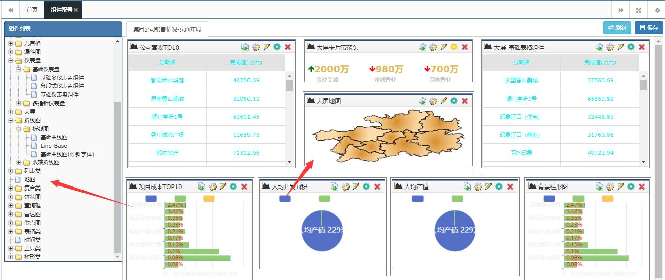Click the yellow gear icon on 大屏卡片带箭头 panel
Viewport: 665px width, 280px height.
coord(454,47)
